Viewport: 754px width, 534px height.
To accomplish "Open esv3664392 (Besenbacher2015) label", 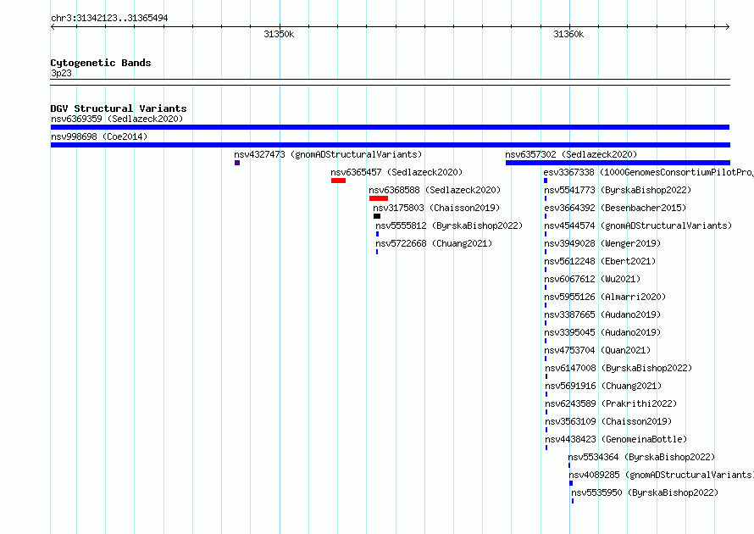I will coord(615,208).
